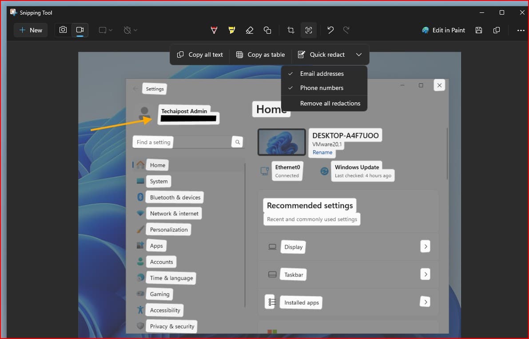
Task: Switch to video record mode
Action: pyautogui.click(x=80, y=30)
